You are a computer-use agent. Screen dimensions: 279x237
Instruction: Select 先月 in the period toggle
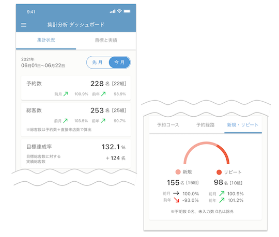(98, 62)
